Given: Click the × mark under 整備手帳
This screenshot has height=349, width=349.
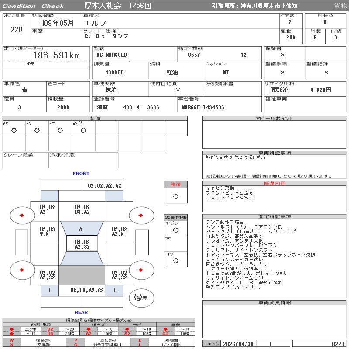Looking at the screenshot, I should 283,72.
